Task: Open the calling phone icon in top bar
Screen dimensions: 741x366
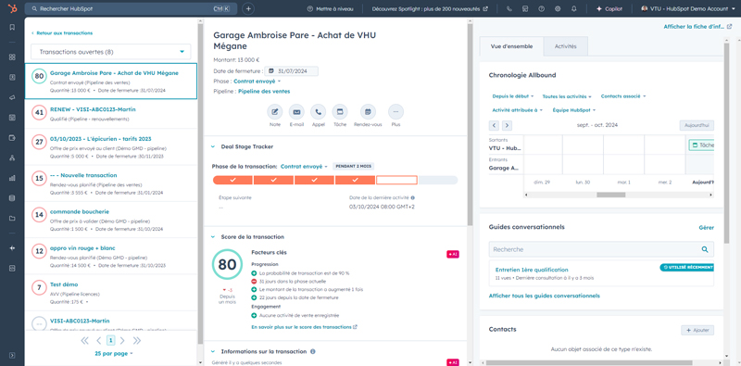Action: (509, 8)
